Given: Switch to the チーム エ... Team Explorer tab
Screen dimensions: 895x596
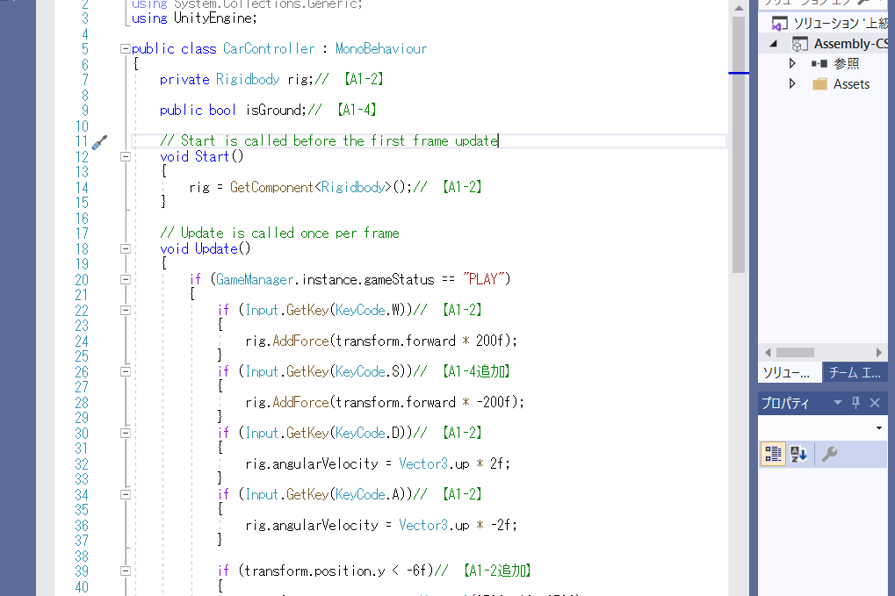Looking at the screenshot, I should click(855, 373).
